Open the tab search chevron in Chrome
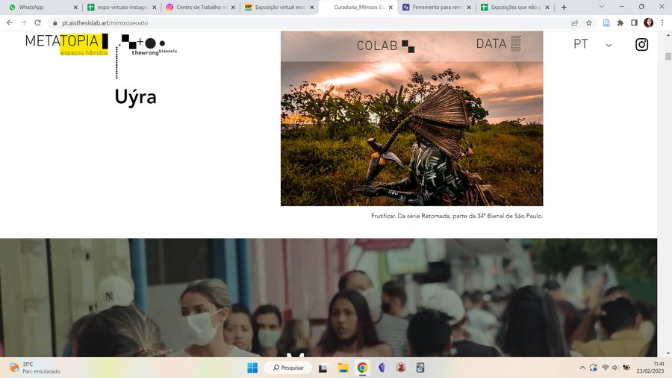 (602, 7)
